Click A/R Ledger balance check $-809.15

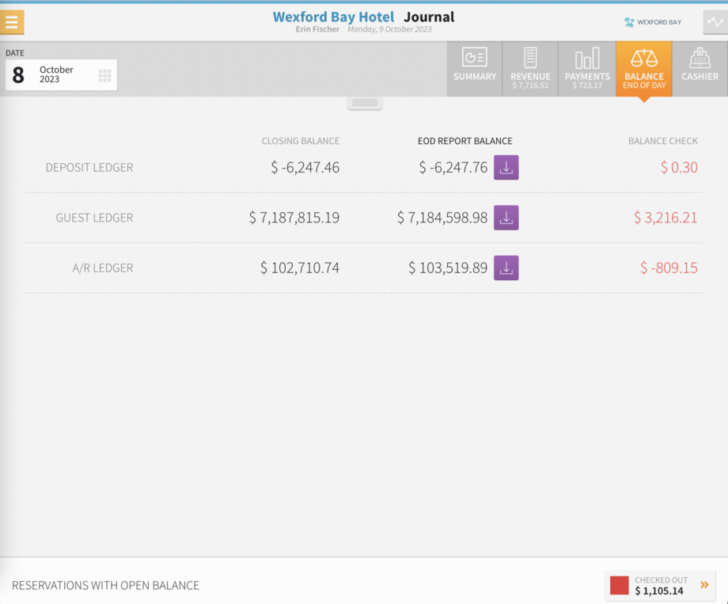pyautogui.click(x=669, y=268)
